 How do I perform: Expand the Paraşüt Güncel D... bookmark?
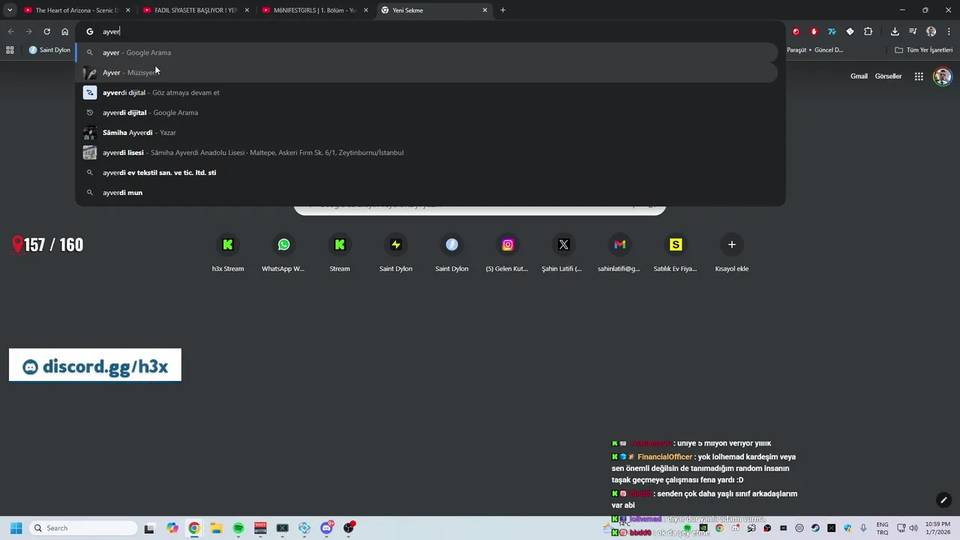814,50
